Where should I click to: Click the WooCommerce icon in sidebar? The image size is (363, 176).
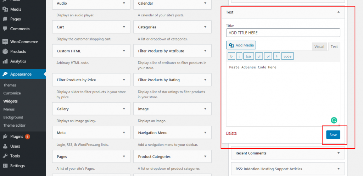pos(5,42)
